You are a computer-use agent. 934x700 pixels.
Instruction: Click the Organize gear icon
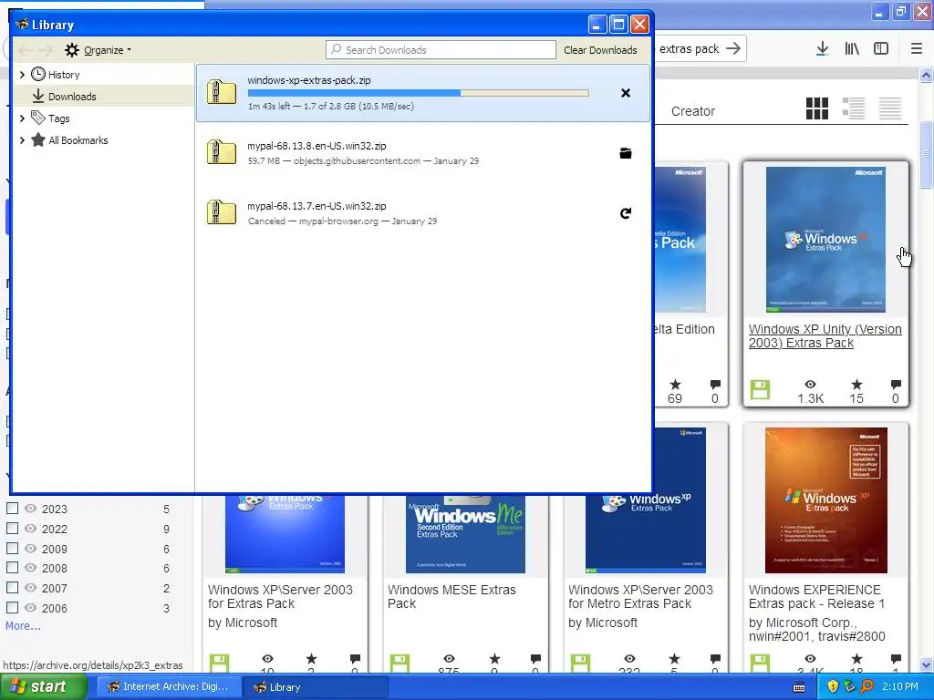point(72,50)
